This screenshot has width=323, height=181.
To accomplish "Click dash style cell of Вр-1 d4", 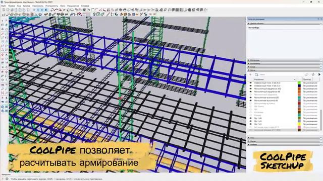I will click(x=310, y=121).
